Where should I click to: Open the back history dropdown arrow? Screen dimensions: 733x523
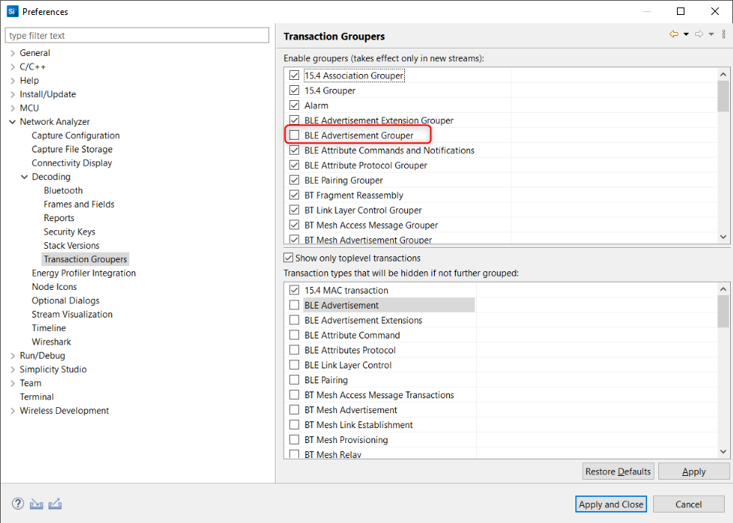pyautogui.click(x=686, y=34)
